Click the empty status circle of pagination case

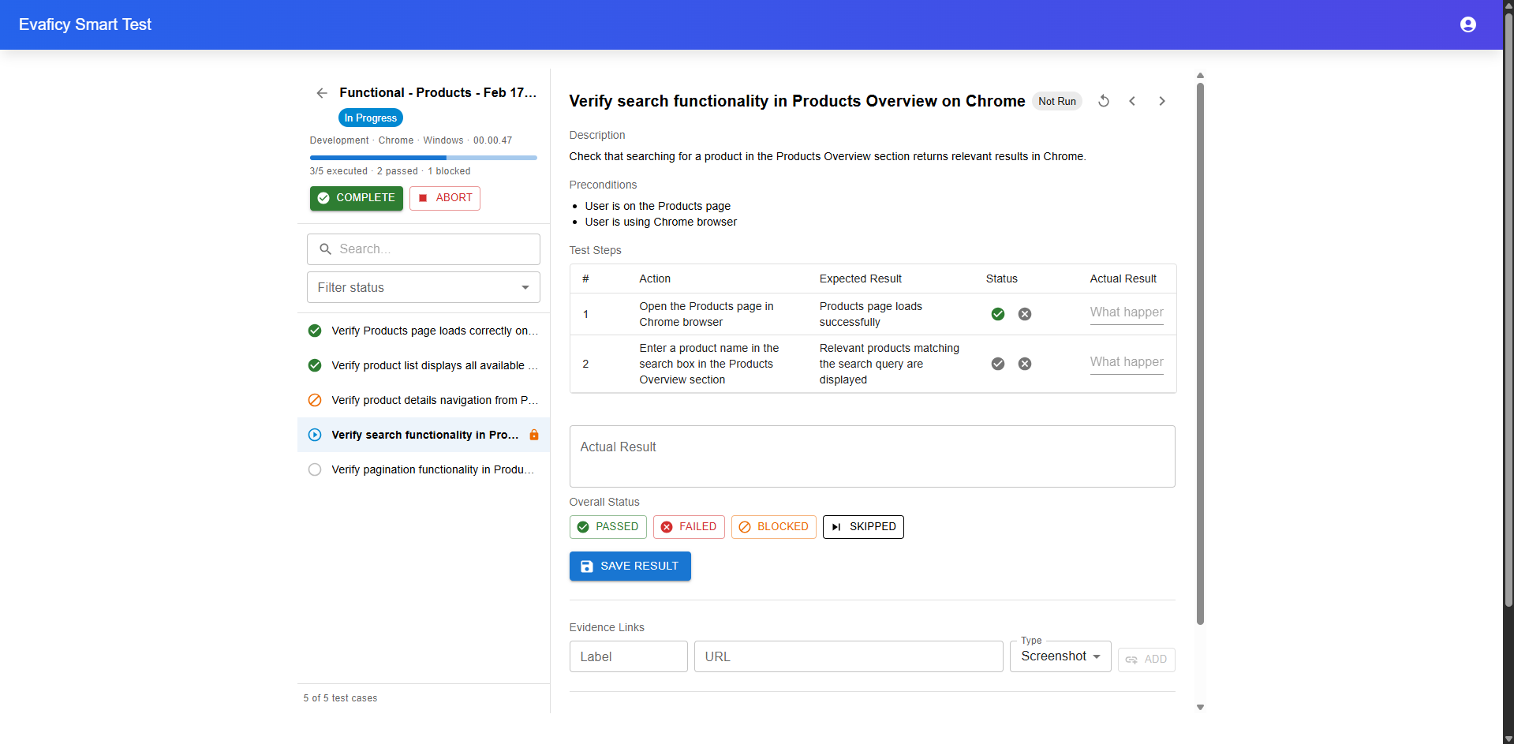pyautogui.click(x=315, y=469)
